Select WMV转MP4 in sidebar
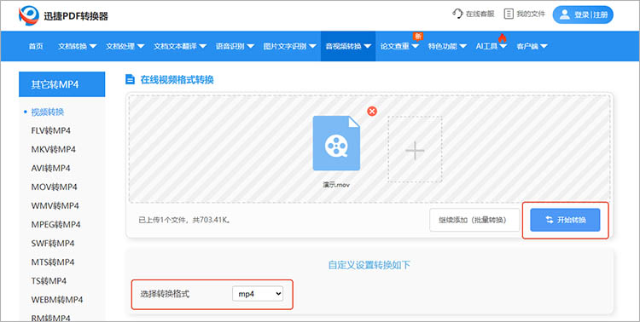 click(x=55, y=206)
